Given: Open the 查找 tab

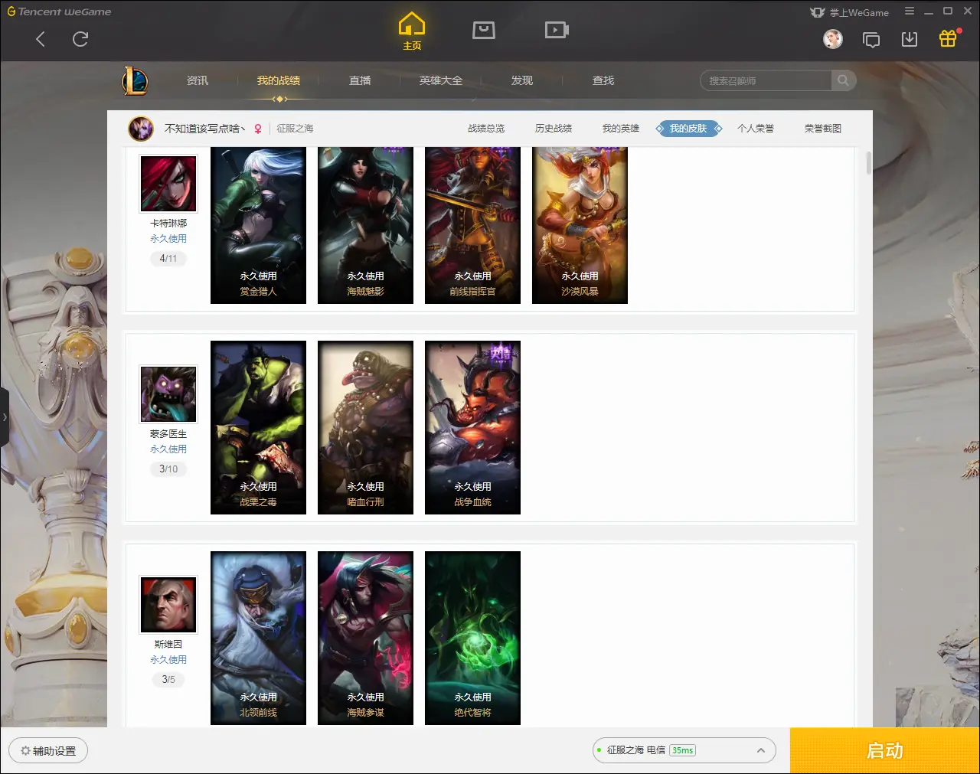Looking at the screenshot, I should pyautogui.click(x=603, y=80).
